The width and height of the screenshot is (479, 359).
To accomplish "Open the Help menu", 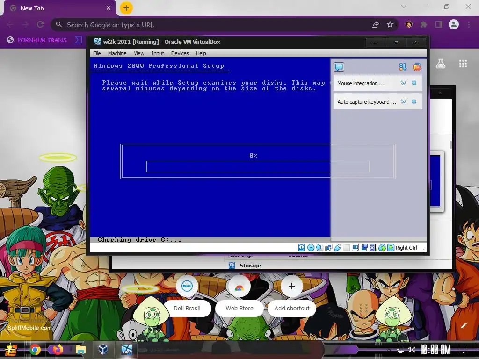I will [x=201, y=53].
